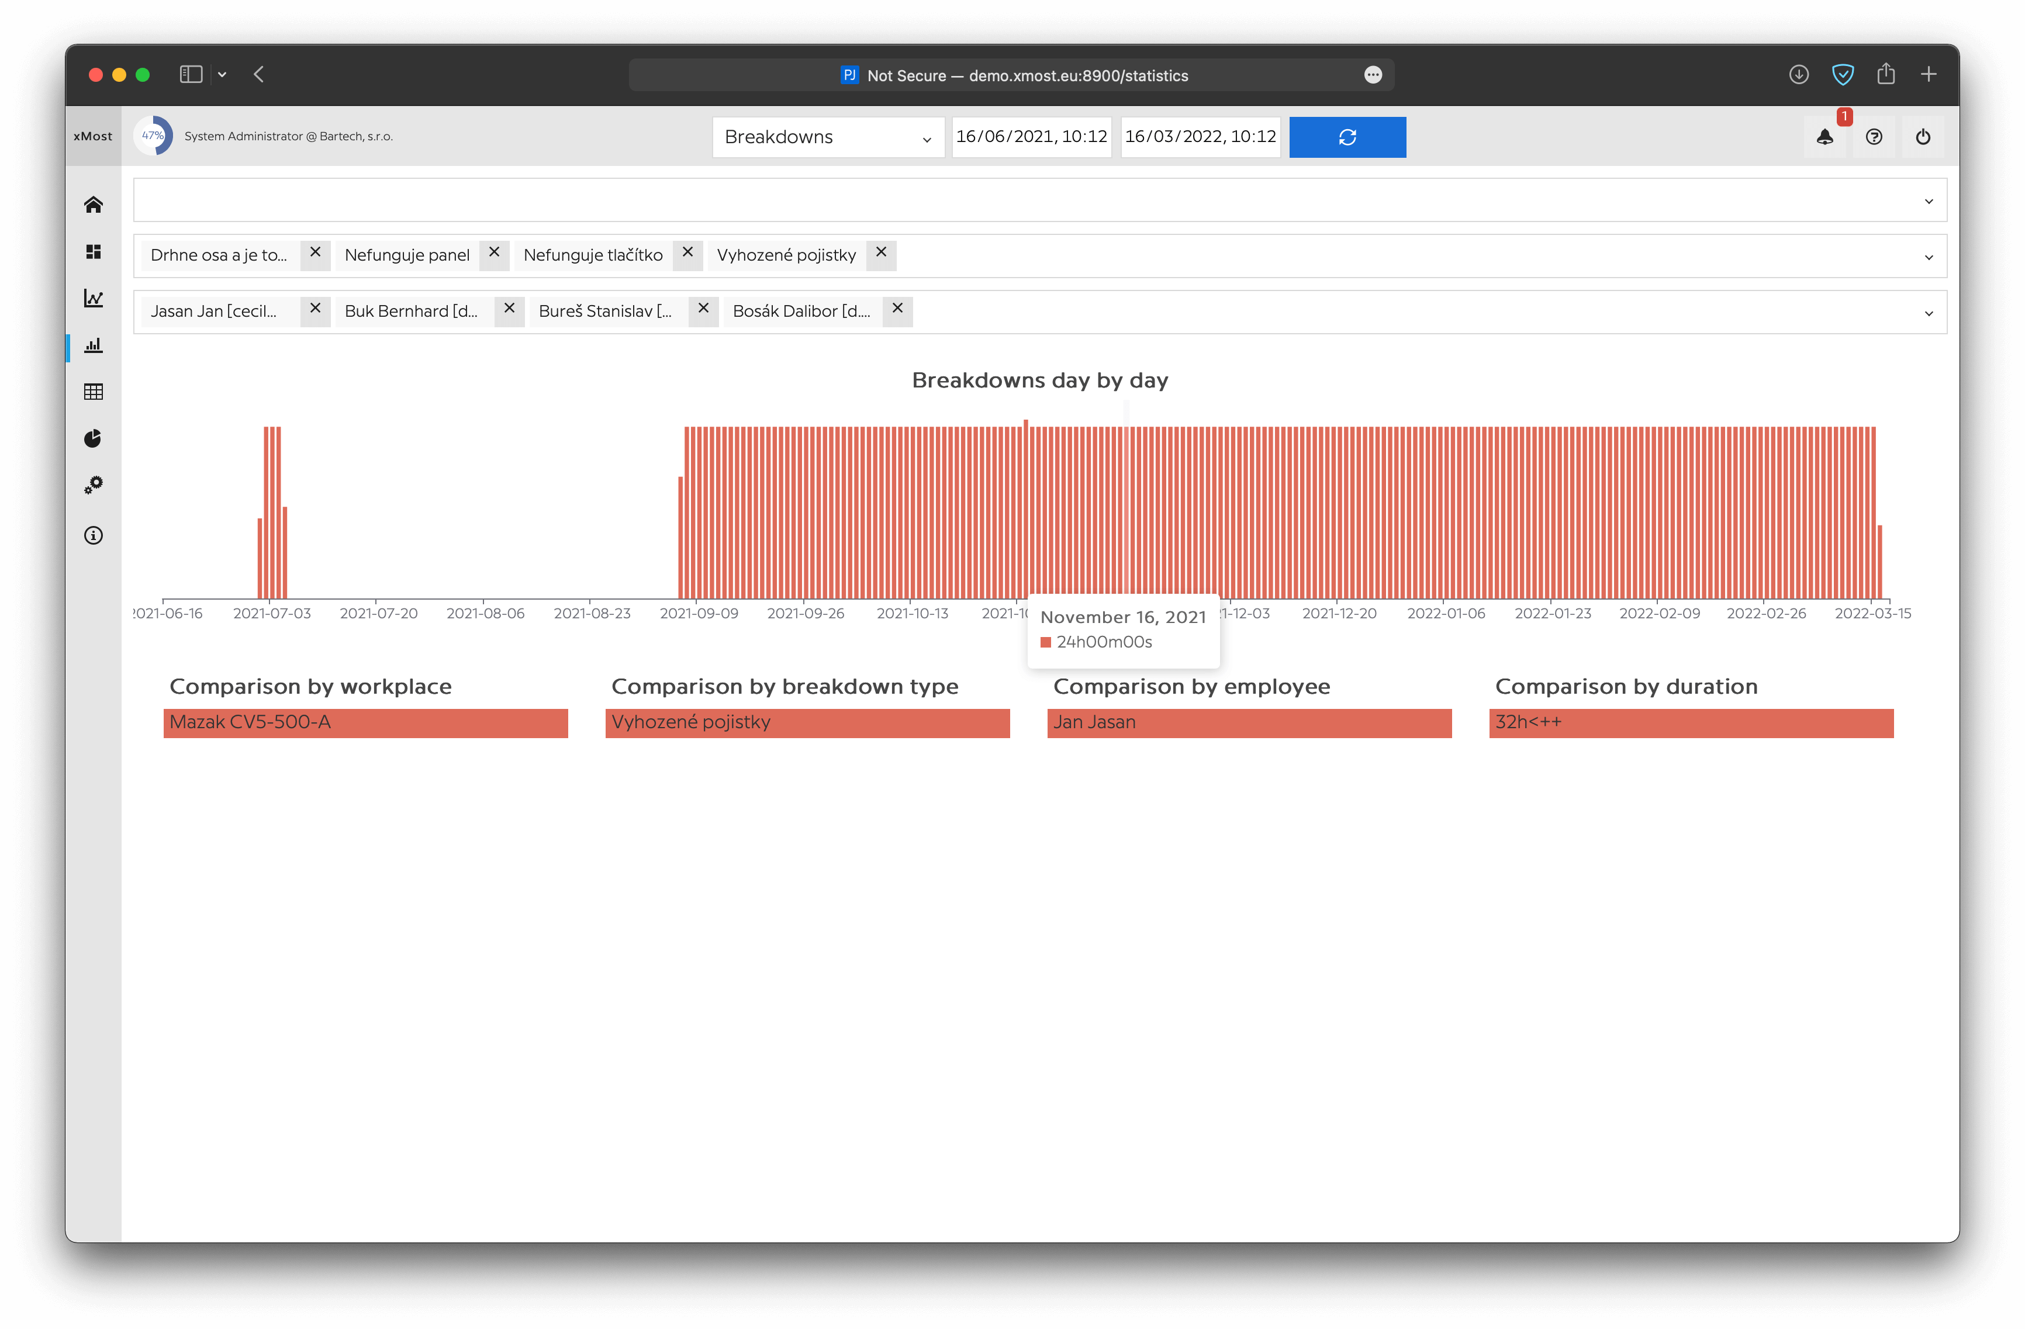Image resolution: width=2025 pixels, height=1329 pixels.
Task: Open the home icon in sidebar
Action: (94, 204)
